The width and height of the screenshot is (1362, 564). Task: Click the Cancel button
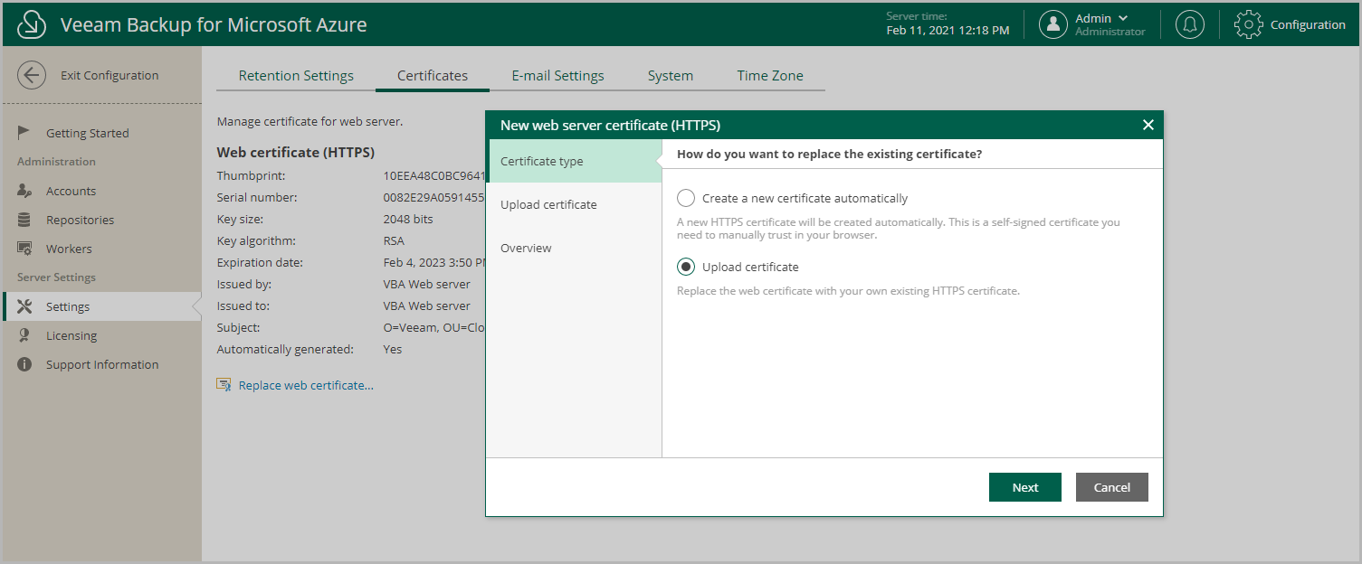click(x=1112, y=487)
